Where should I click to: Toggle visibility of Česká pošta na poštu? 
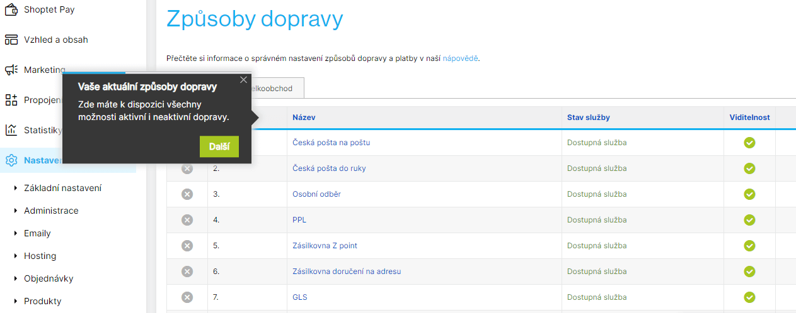point(749,143)
